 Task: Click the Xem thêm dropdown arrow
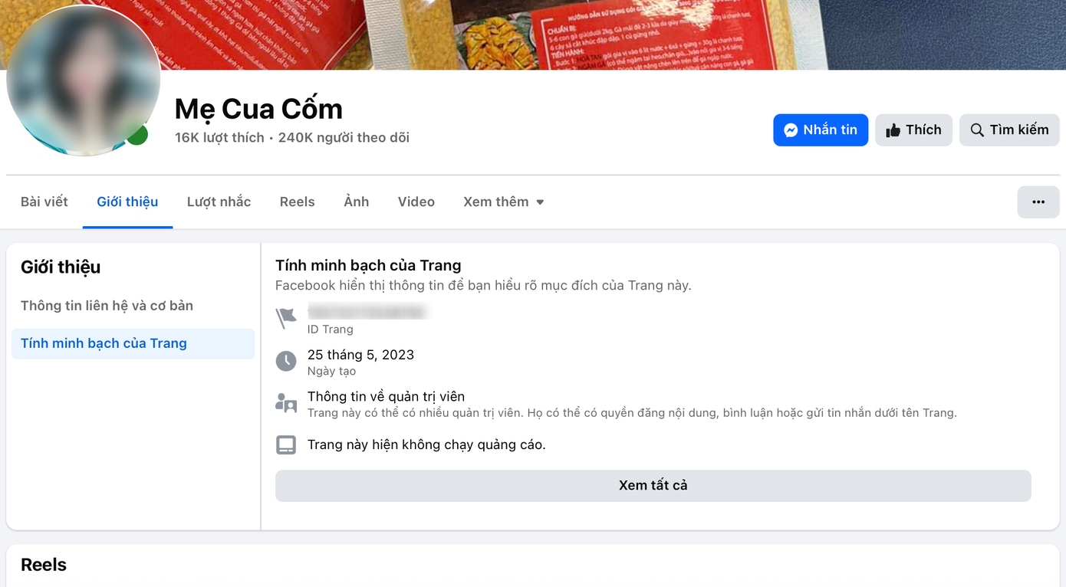(540, 202)
